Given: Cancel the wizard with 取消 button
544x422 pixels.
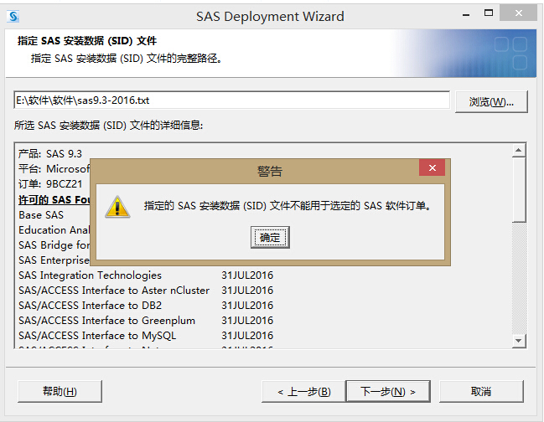Looking at the screenshot, I should 481,392.
